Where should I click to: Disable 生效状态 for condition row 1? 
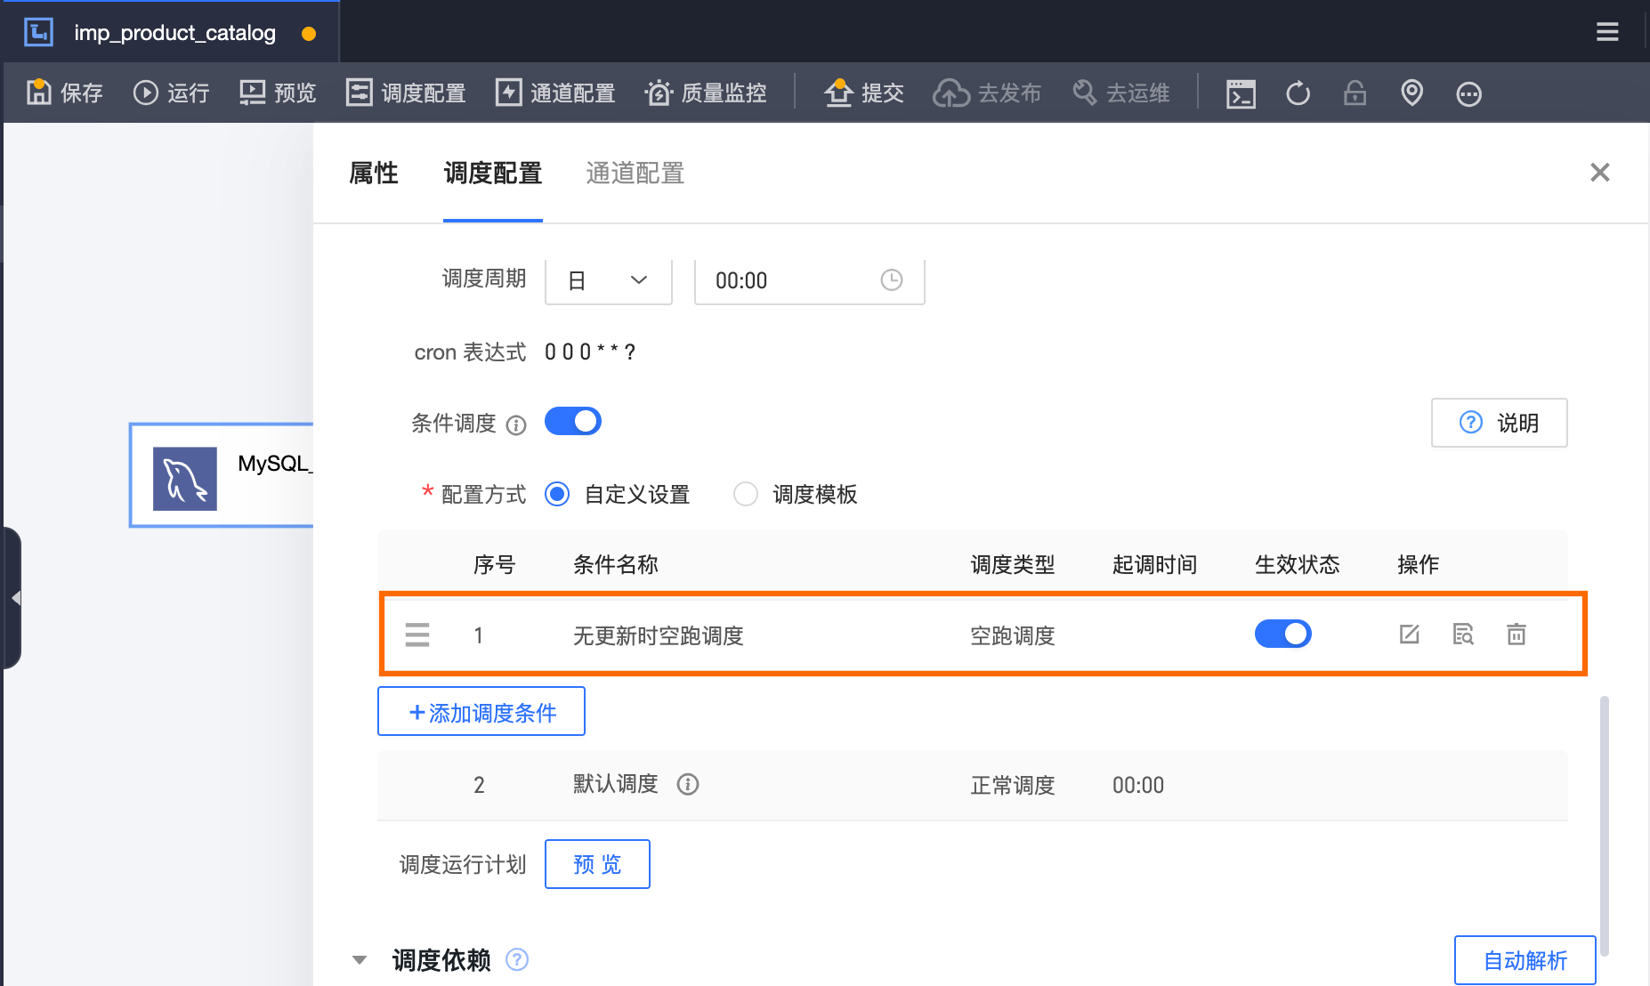(x=1282, y=634)
